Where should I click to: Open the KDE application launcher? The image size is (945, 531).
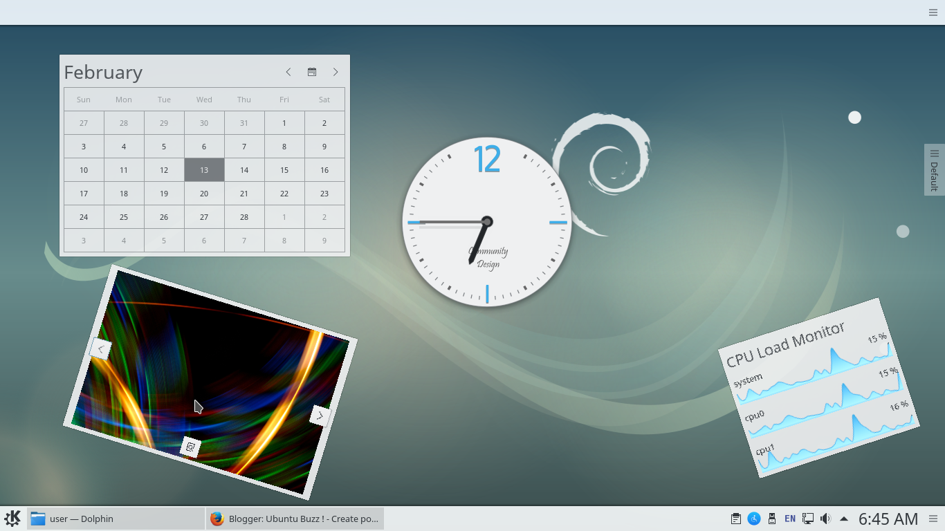click(x=14, y=519)
